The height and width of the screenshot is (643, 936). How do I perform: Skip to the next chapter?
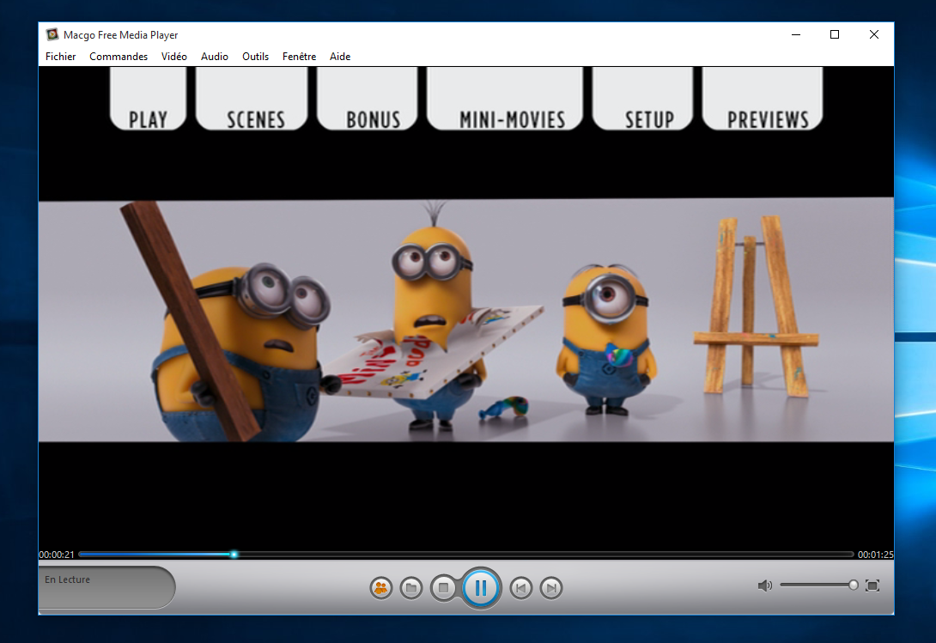tap(551, 588)
